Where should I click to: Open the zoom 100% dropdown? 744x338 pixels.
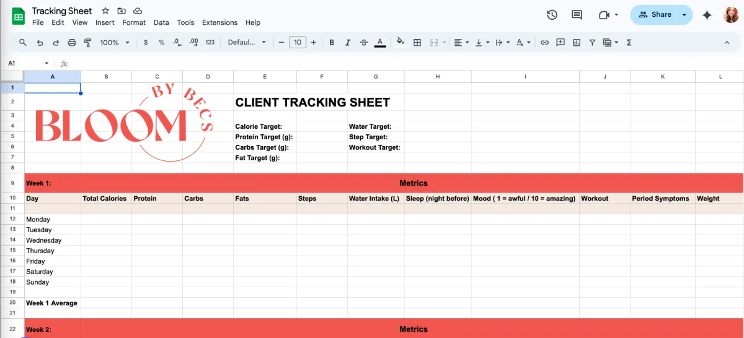[x=115, y=43]
